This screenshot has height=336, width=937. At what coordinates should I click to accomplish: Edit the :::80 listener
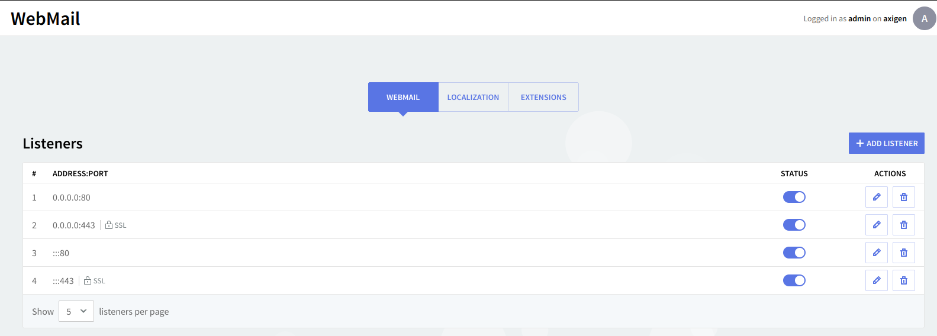[x=876, y=253]
